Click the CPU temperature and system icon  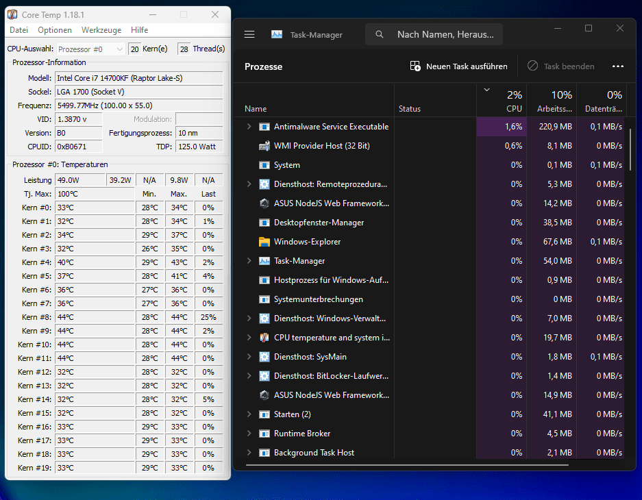click(x=264, y=338)
